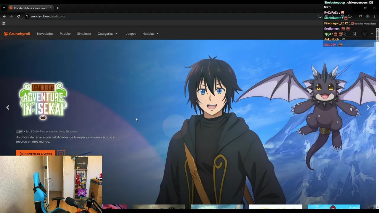Open the browser extensions puzzle icon

click(350, 16)
